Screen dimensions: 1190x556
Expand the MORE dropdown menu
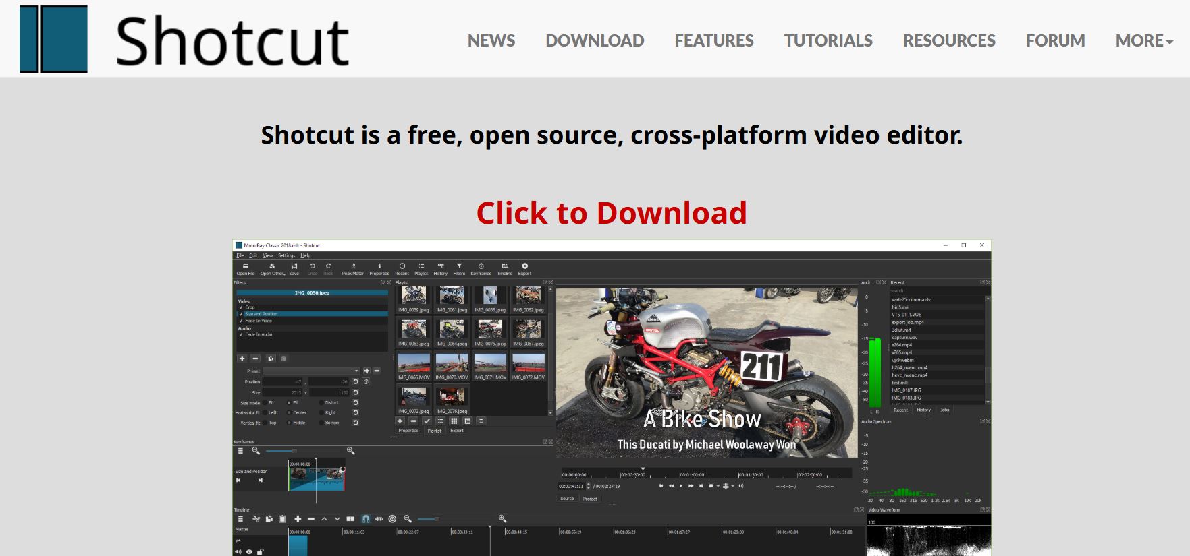coord(1144,40)
